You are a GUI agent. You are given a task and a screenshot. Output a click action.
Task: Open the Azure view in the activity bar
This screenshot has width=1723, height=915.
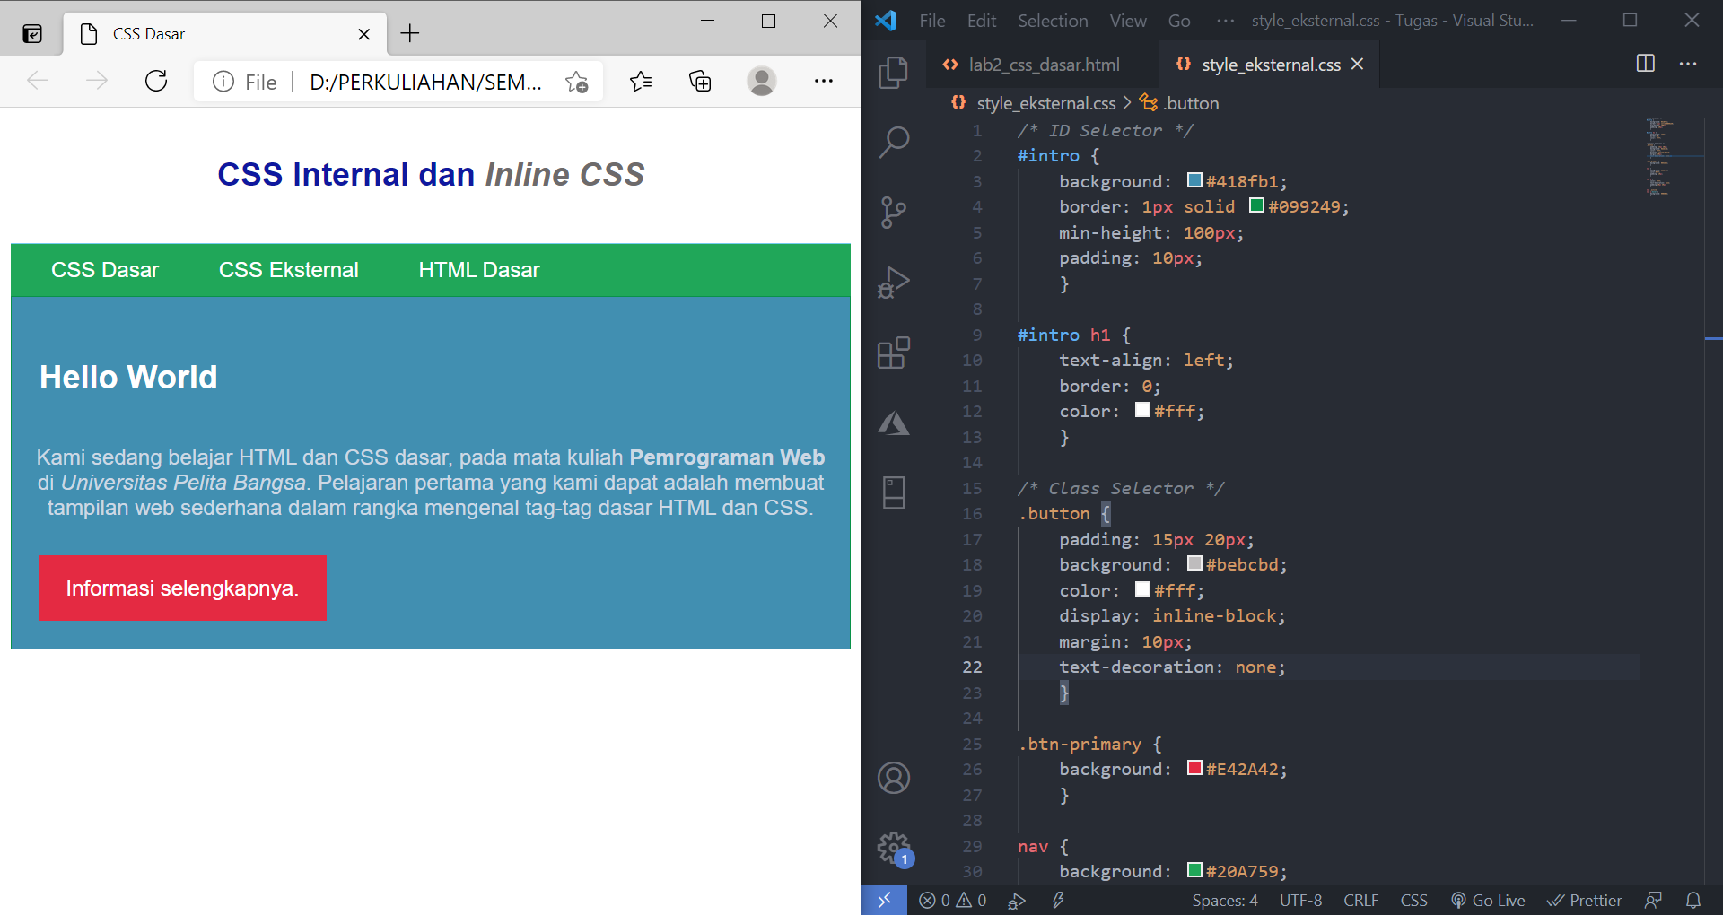click(x=893, y=423)
